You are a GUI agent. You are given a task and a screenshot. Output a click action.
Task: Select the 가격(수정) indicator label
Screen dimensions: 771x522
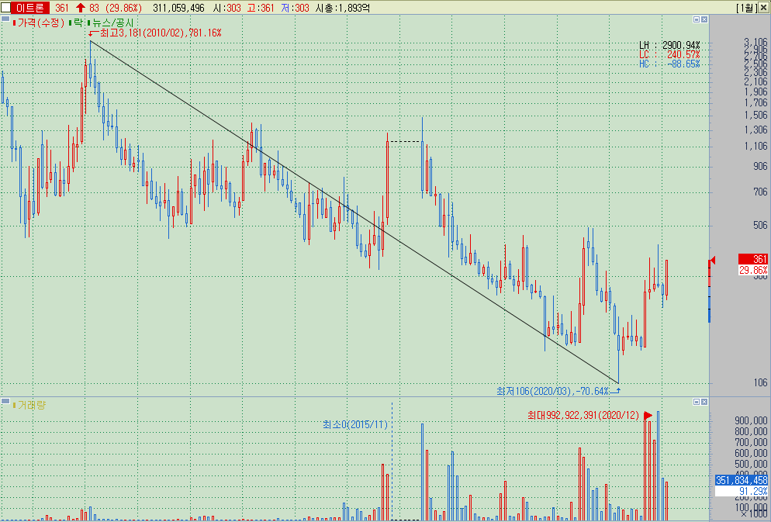(41, 22)
